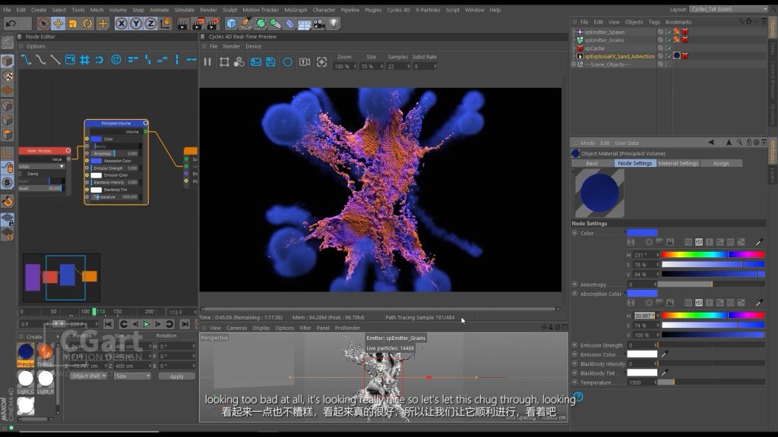
Task: Click the camera lock icon in preview
Action: click(x=305, y=62)
